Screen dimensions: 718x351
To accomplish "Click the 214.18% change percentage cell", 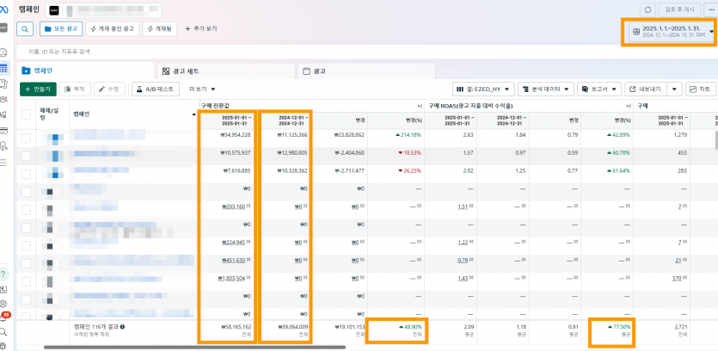I will tap(410, 135).
